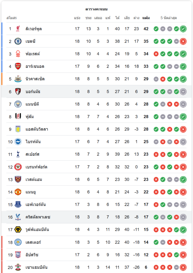Click the Tottenham Spurs cockerel crest
The width and height of the screenshot is (193, 273).
[x=18, y=154]
